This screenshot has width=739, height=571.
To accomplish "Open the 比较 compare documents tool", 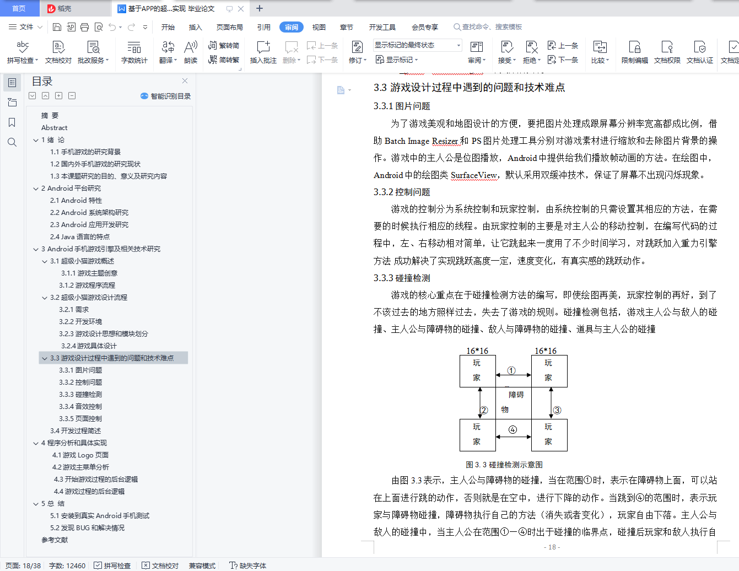I will [600, 52].
